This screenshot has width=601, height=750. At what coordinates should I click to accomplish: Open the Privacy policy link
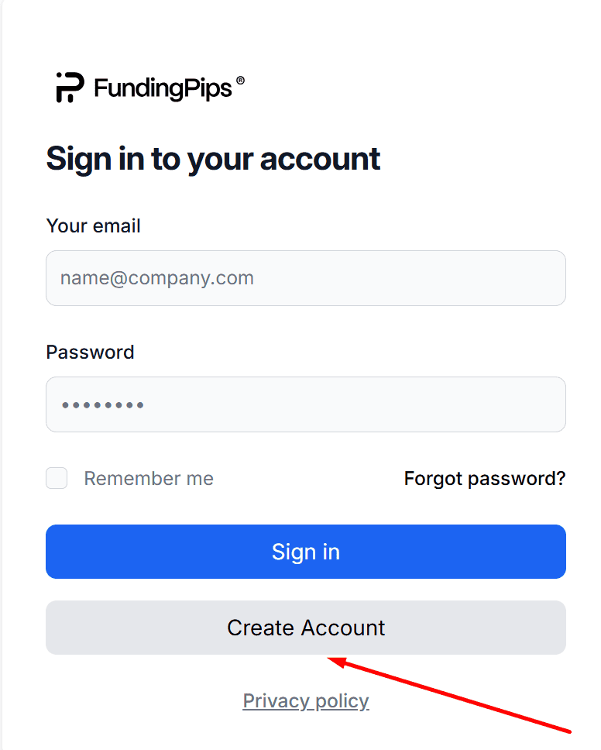pos(306,700)
